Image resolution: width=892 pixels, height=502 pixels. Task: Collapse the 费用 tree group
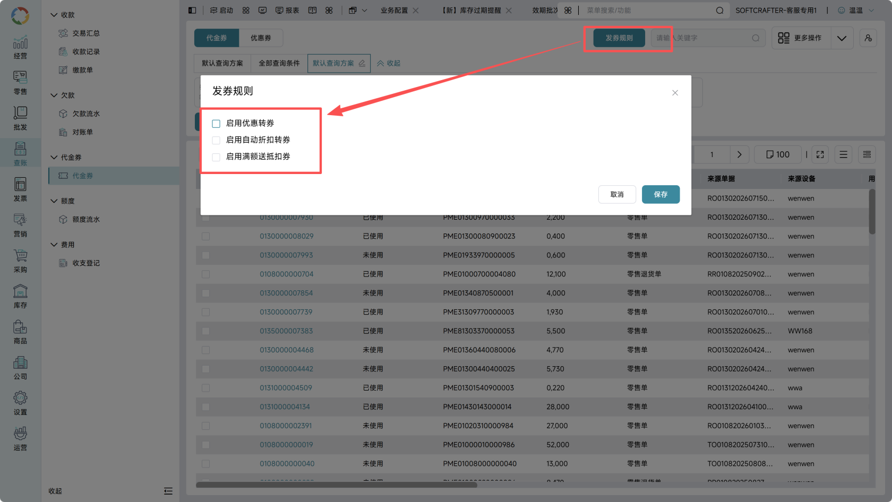(54, 245)
